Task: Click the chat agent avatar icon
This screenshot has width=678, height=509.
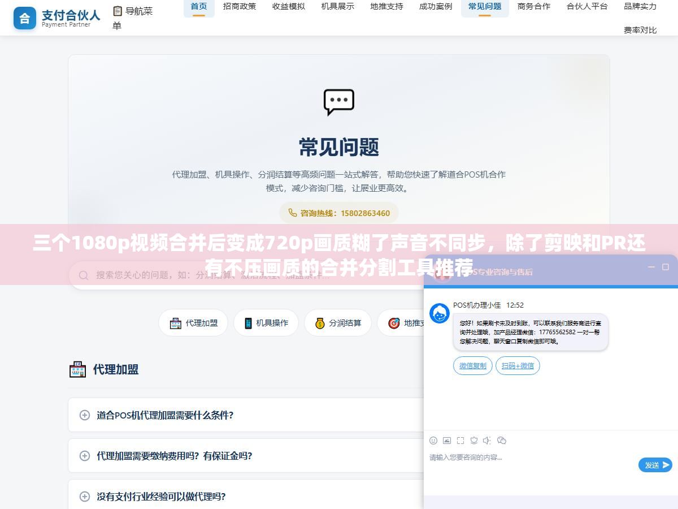Action: coord(440,313)
